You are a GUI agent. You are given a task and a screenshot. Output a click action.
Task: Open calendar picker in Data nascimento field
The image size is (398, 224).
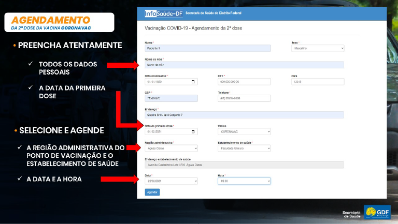pyautogui.click(x=193, y=82)
